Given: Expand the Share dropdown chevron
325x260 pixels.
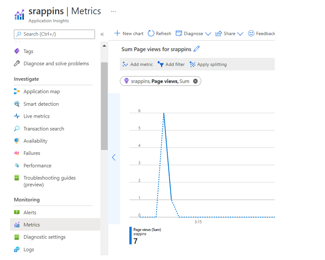Looking at the screenshot, I should tap(240, 34).
